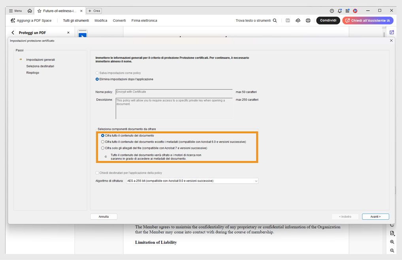Click the Avanti button

(x=375, y=216)
